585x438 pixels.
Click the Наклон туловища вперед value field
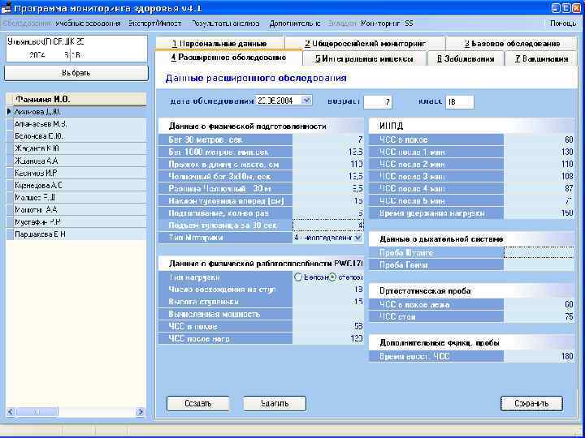click(328, 201)
